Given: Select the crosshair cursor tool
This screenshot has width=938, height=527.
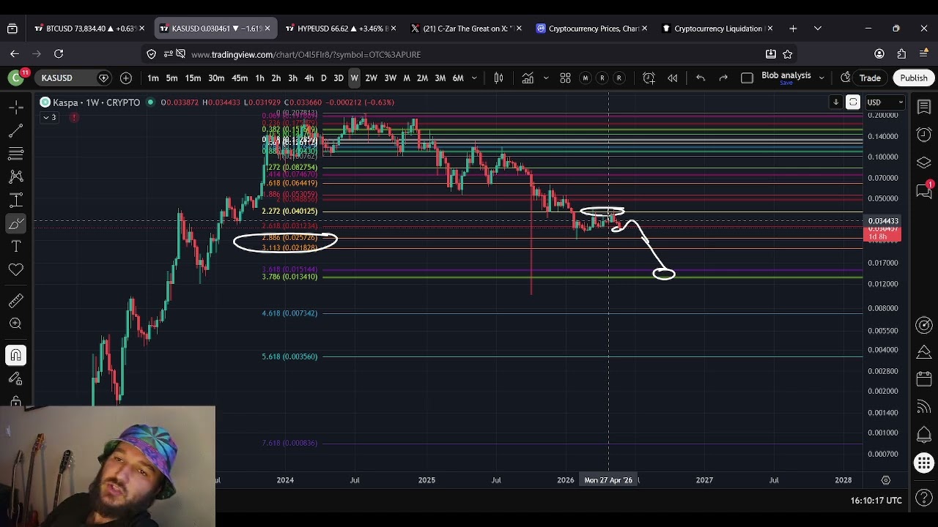Looking at the screenshot, I should click(15, 108).
